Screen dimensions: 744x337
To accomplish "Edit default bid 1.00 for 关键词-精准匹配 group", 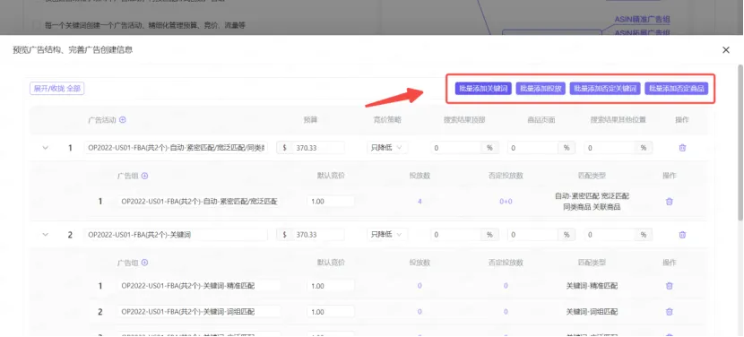I will (331, 286).
